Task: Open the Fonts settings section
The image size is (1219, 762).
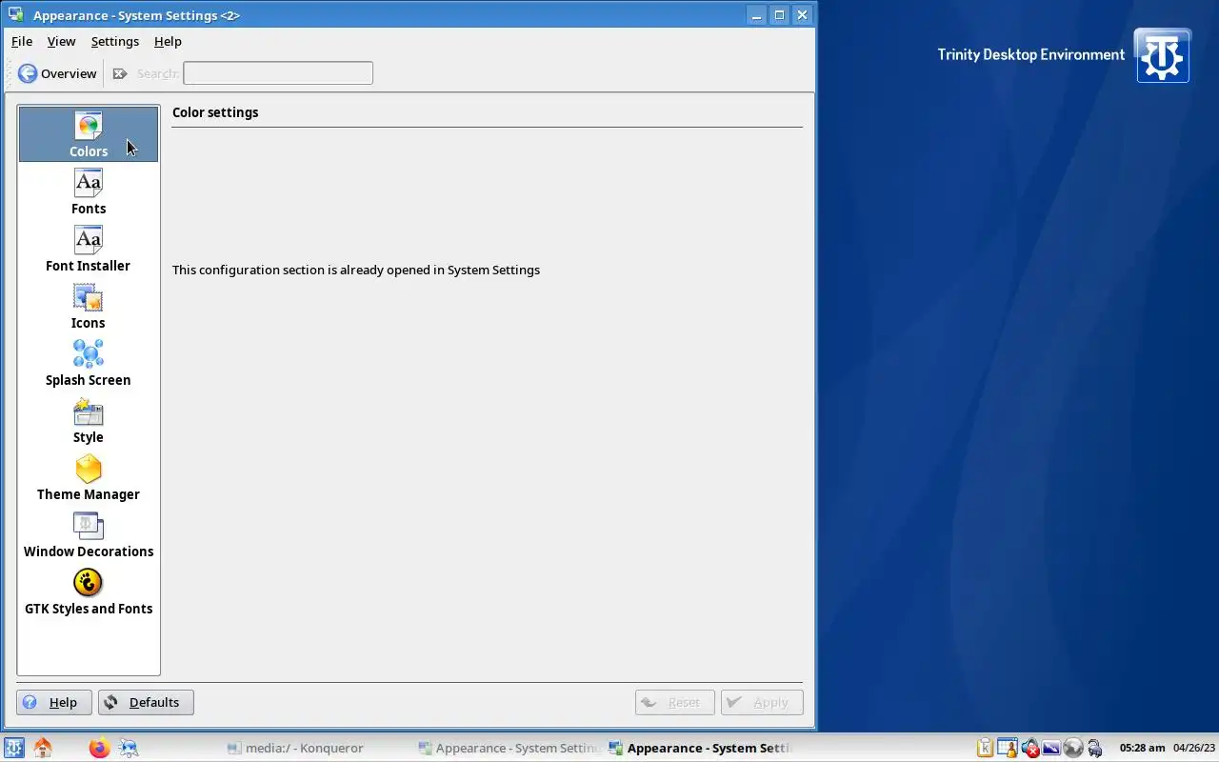Action: pos(89,190)
